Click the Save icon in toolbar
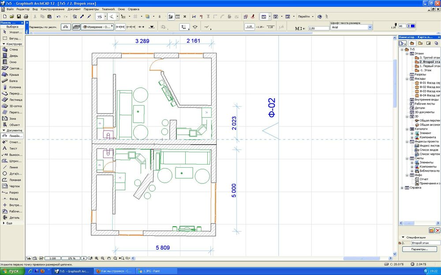441x275 pixels. [x=19, y=16]
